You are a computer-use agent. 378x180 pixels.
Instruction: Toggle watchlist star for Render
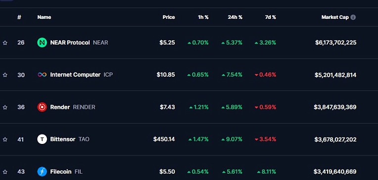coord(5,107)
